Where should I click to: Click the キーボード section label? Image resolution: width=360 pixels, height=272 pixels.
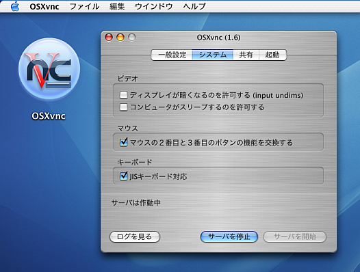click(x=135, y=162)
